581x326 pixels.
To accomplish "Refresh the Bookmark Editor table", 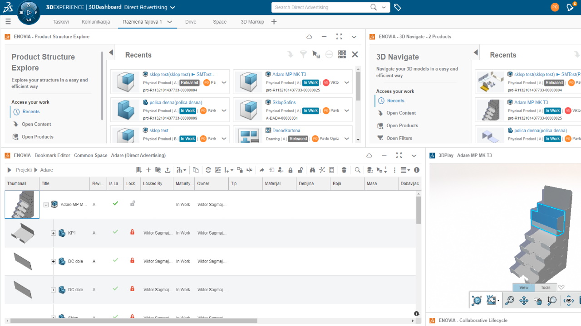I will (x=208, y=170).
